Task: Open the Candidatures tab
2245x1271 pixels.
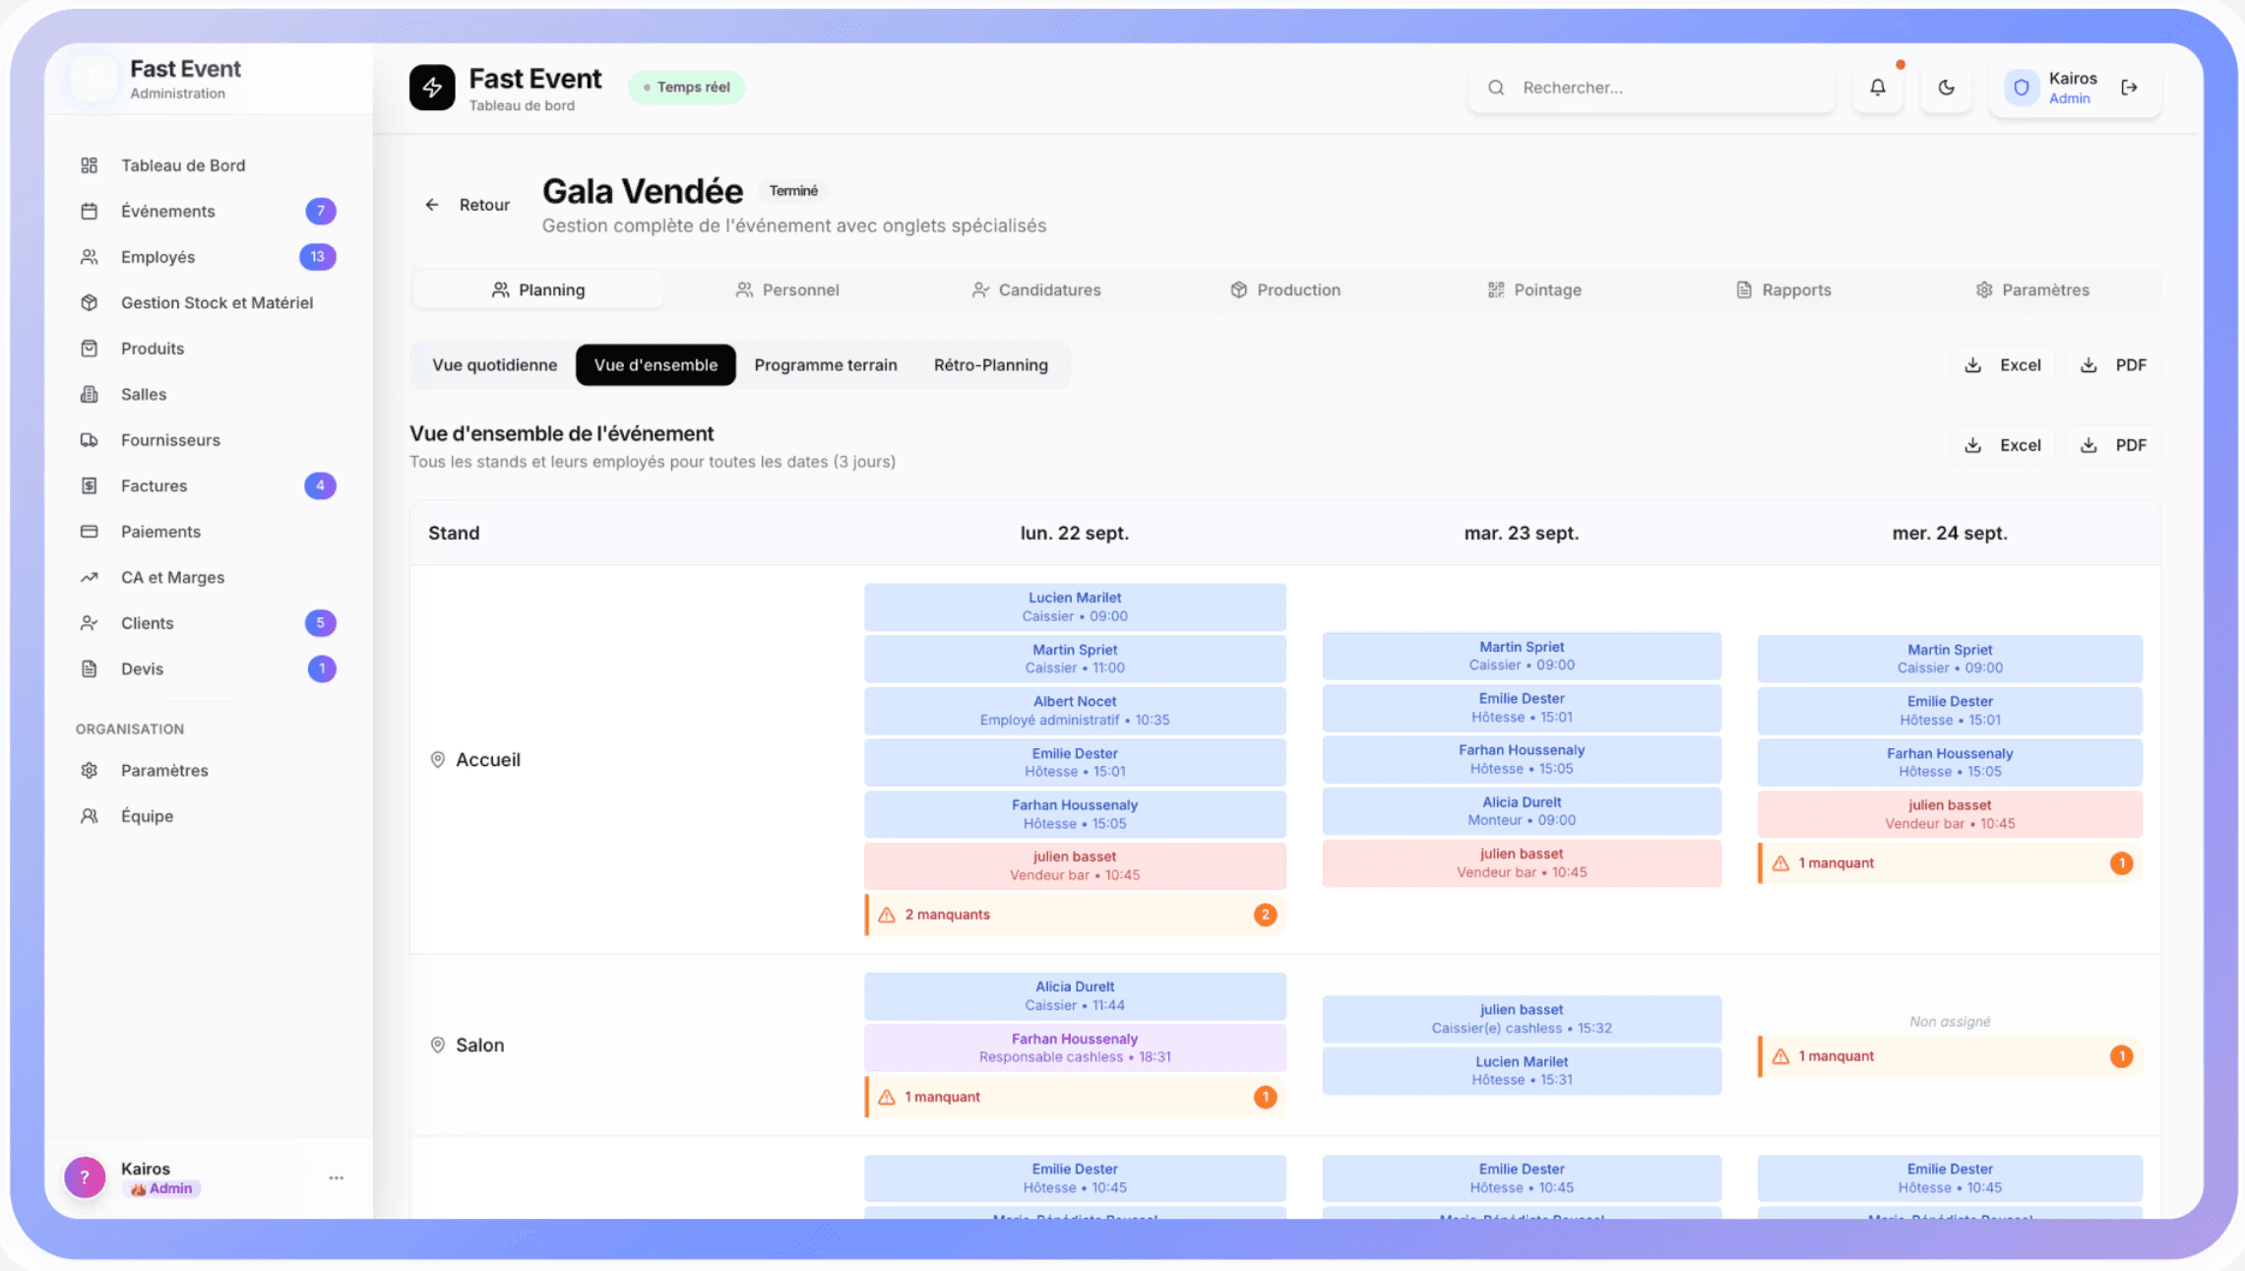Action: [x=1036, y=290]
